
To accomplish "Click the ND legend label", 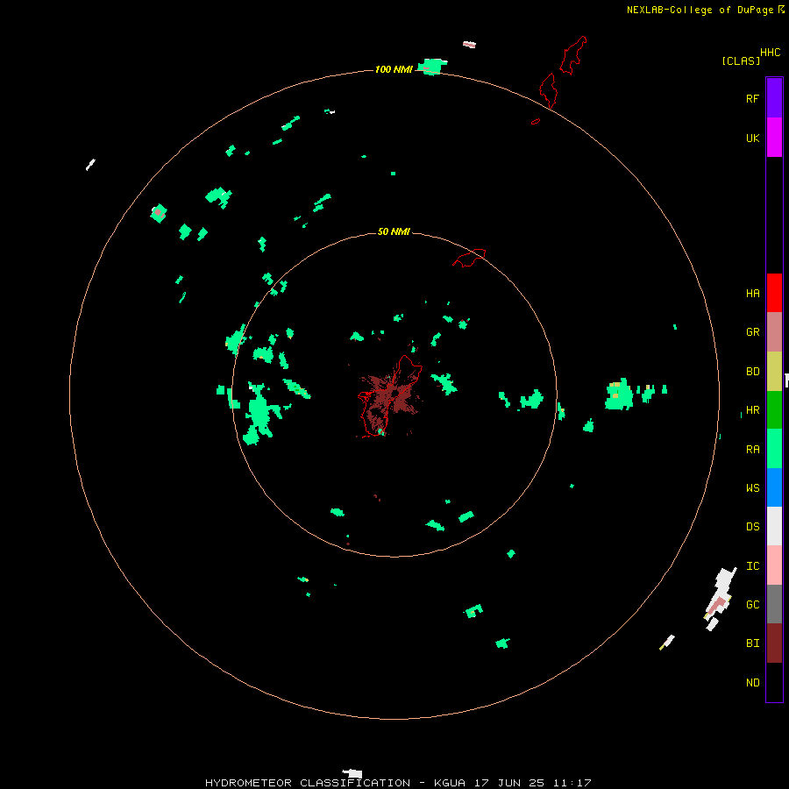I will tap(752, 683).
